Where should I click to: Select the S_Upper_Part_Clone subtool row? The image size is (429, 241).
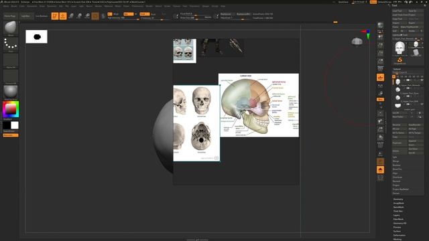click(x=408, y=90)
